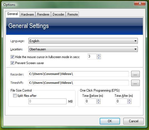
Task: Increase the Time After minutes spinner
Action: [130, 100]
